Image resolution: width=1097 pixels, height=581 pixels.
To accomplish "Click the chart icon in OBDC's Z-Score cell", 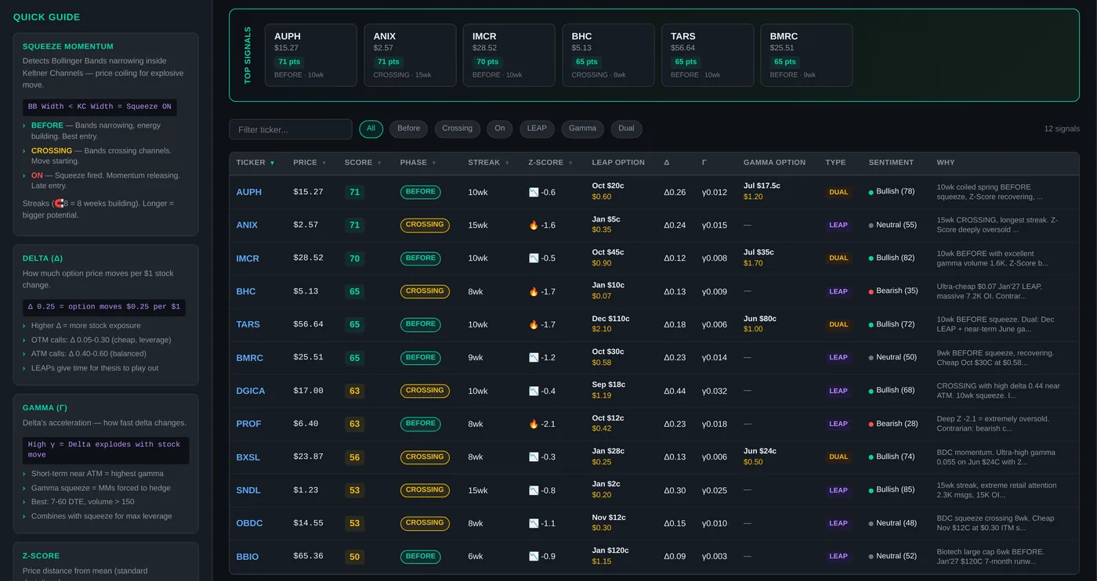I will pos(534,523).
